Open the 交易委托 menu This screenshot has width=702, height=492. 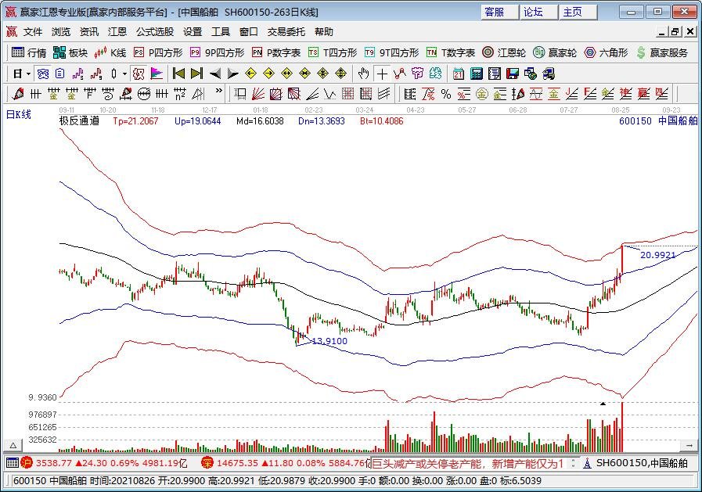(286, 32)
